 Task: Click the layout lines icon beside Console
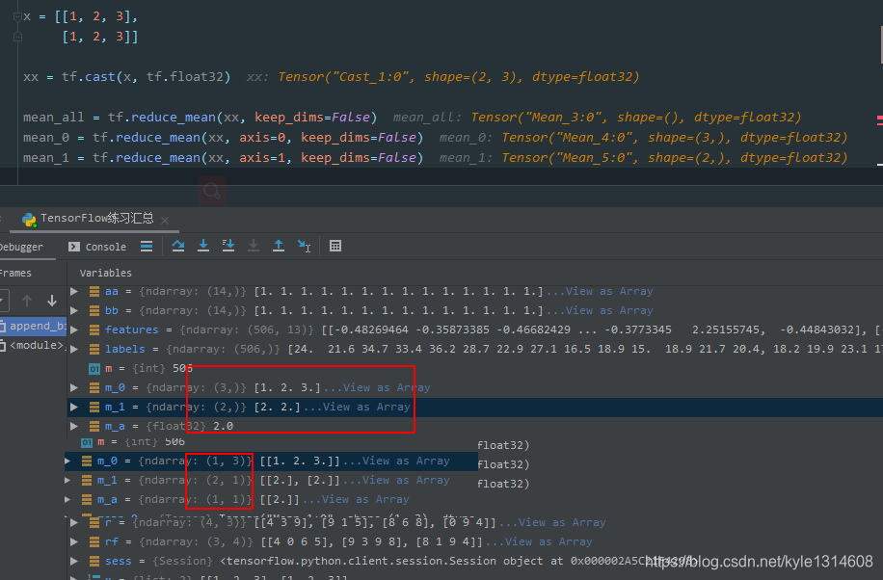click(147, 246)
